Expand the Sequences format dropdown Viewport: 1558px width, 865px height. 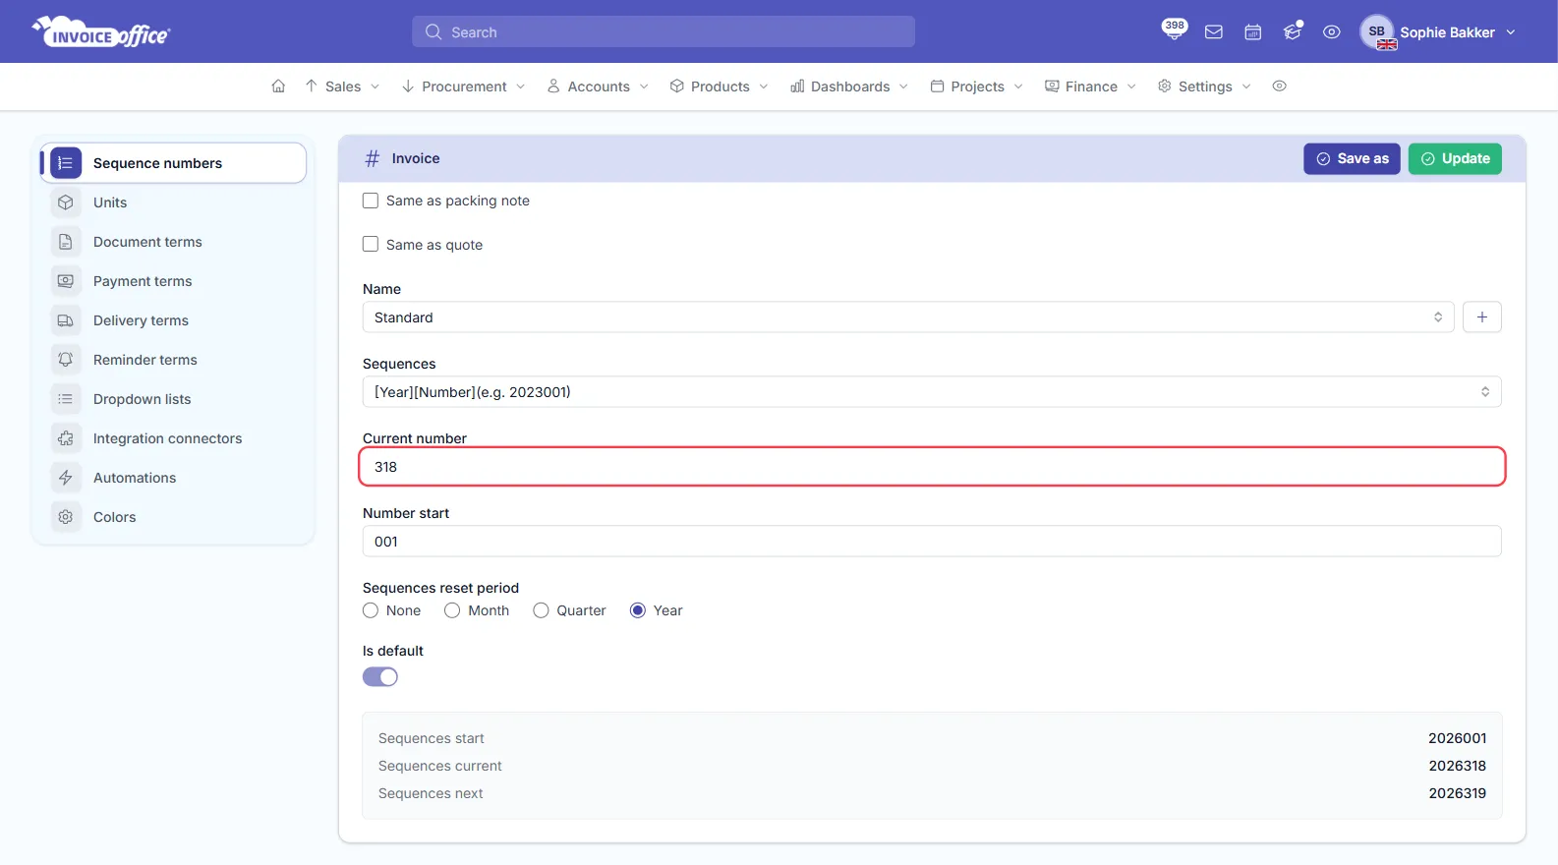932,392
